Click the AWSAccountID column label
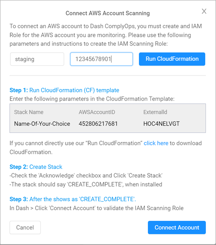This screenshot has width=216, height=245. point(97,112)
